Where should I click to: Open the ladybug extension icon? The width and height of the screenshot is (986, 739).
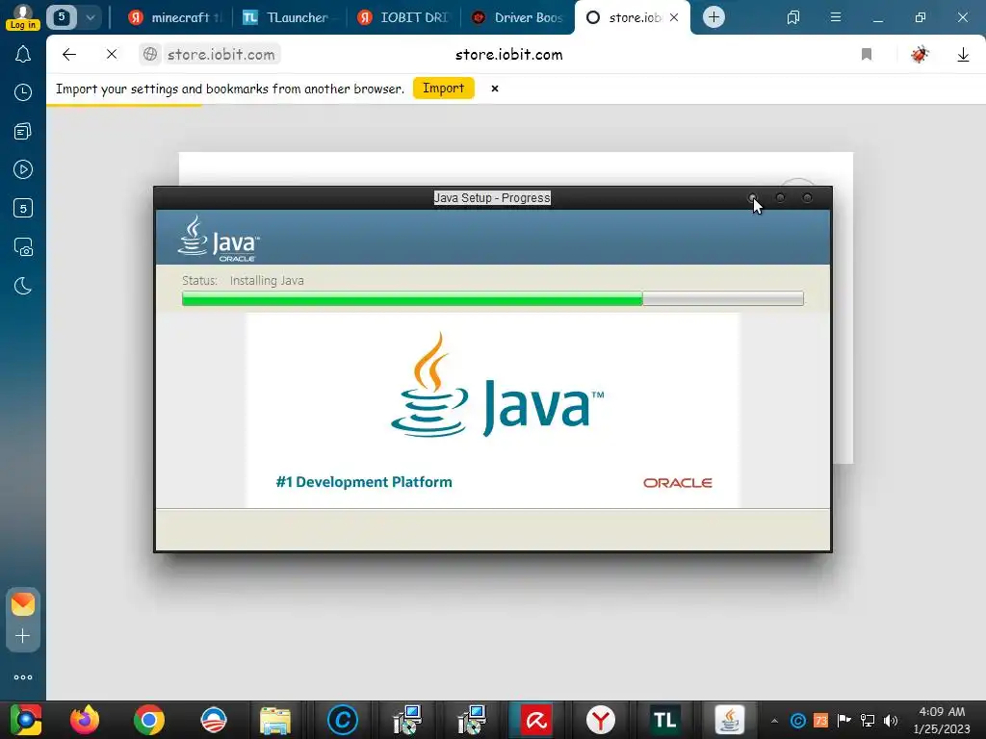click(920, 55)
